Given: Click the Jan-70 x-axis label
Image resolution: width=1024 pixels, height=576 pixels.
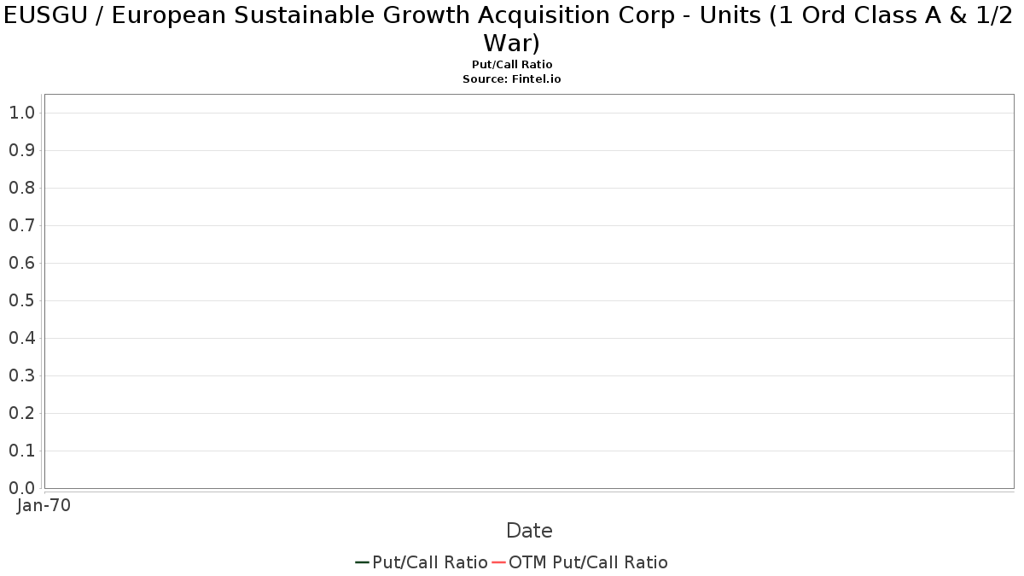Looking at the screenshot, I should coord(44,505).
